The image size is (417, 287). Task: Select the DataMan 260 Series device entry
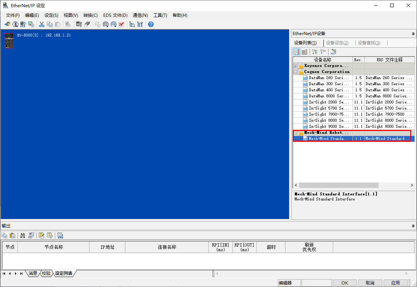point(328,78)
